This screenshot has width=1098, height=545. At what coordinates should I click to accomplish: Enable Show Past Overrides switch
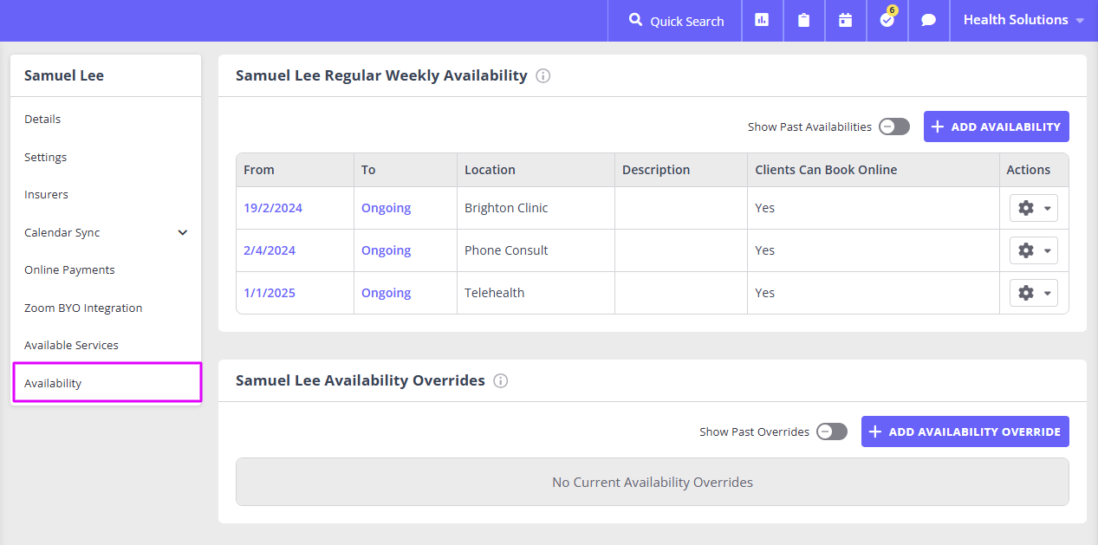832,431
